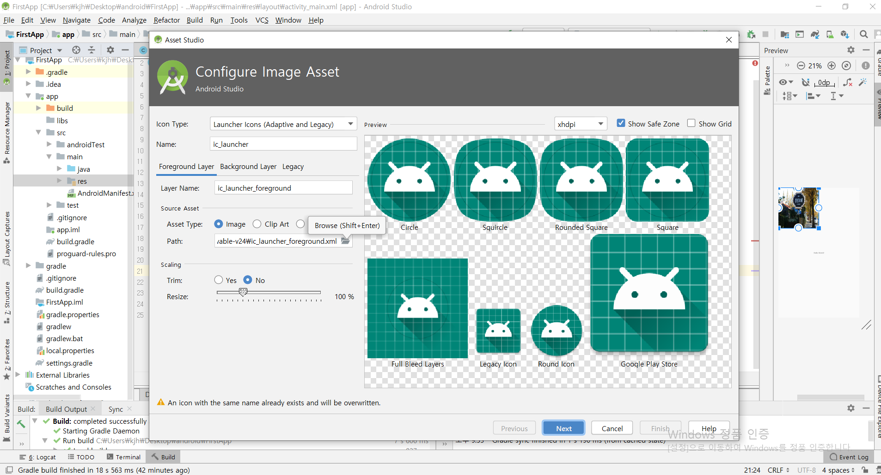Click the Search Everywhere magnifier
Viewport: 881px width, 475px height.
point(863,34)
